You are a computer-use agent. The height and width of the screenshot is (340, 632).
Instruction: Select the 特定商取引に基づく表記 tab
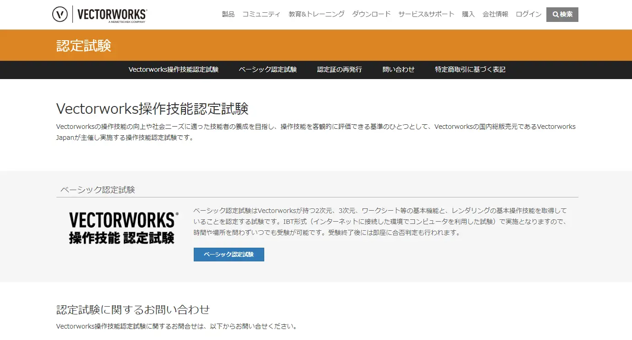pos(470,69)
